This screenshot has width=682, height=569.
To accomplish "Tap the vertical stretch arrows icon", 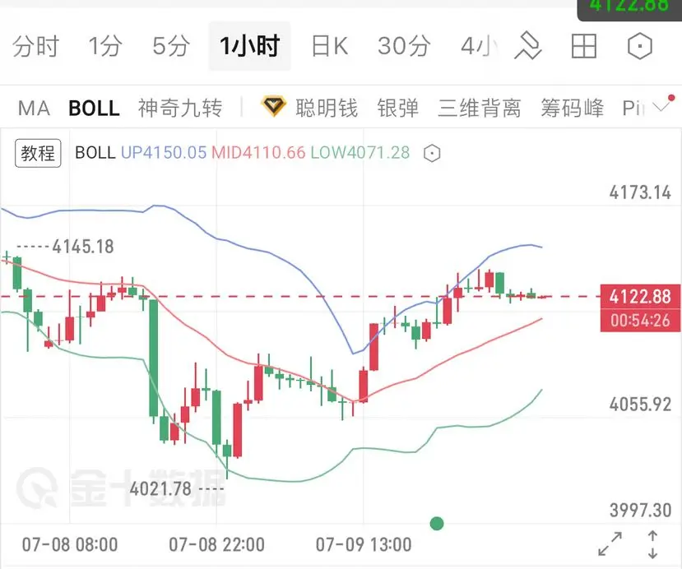I will coord(652,544).
